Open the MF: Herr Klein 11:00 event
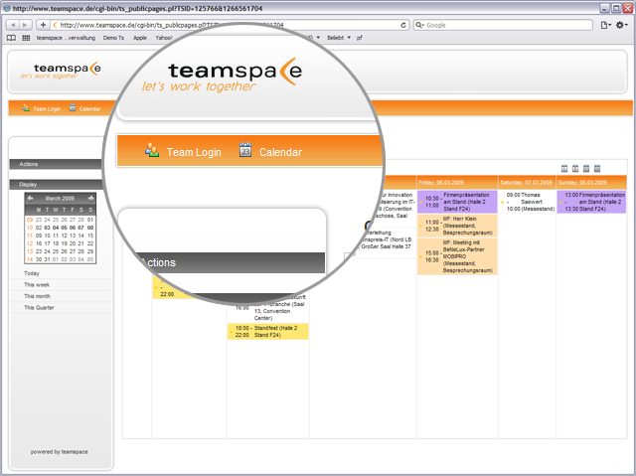This screenshot has width=636, height=476. [457, 226]
